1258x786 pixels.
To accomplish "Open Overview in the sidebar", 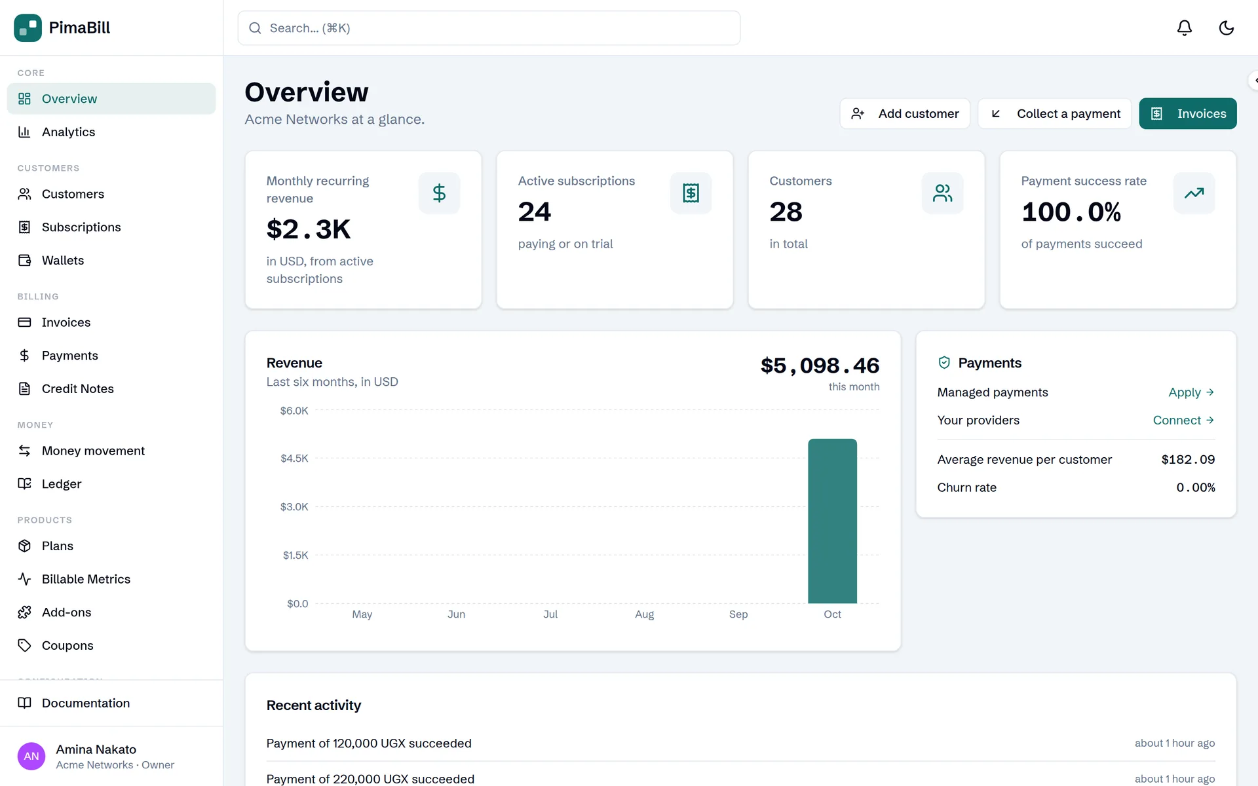I will 111,98.
